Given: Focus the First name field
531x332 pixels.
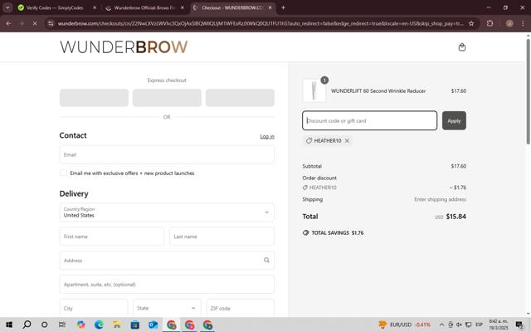Looking at the screenshot, I should [112, 237].
